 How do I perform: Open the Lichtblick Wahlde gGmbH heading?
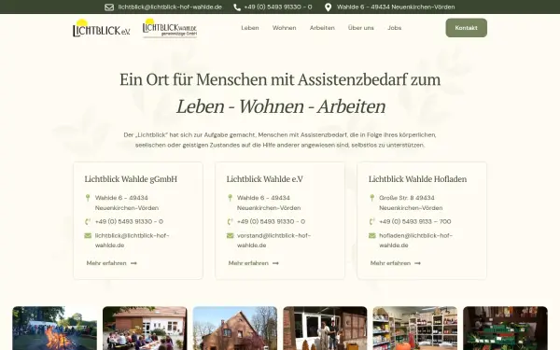tap(131, 179)
